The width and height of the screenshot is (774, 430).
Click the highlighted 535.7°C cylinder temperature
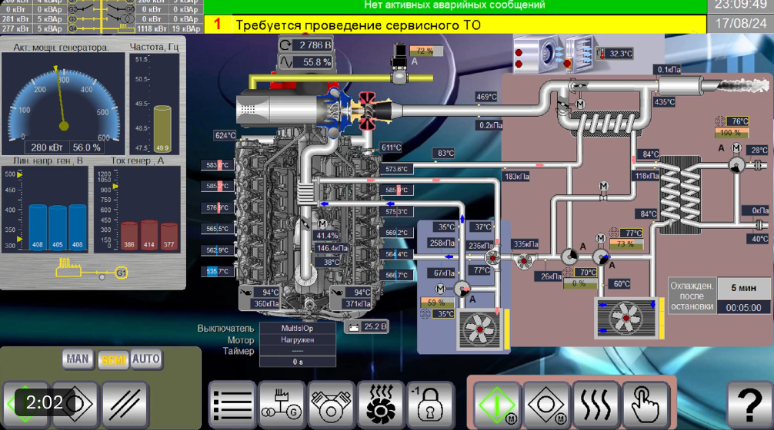pyautogui.click(x=217, y=271)
